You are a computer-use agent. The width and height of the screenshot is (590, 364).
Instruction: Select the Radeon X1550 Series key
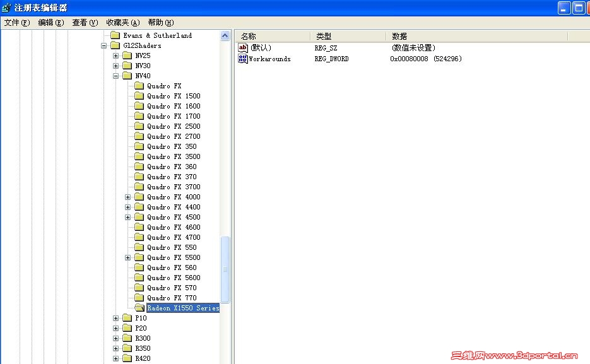tap(183, 308)
